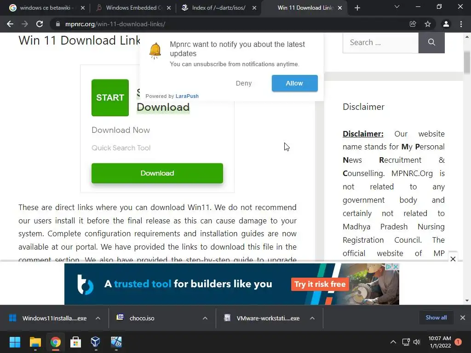View site security lock information
The image size is (471, 353).
[x=58, y=24]
